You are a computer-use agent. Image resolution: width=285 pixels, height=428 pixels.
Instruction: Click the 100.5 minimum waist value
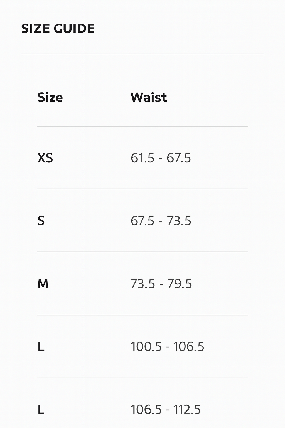tap(146, 347)
